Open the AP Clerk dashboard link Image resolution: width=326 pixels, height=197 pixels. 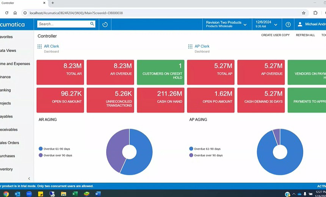click(x=202, y=46)
